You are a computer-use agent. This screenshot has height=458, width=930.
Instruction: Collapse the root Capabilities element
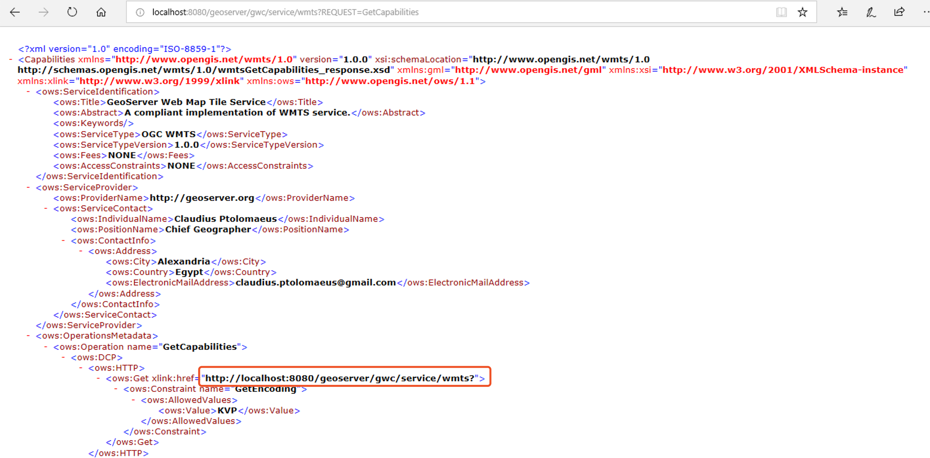click(11, 59)
